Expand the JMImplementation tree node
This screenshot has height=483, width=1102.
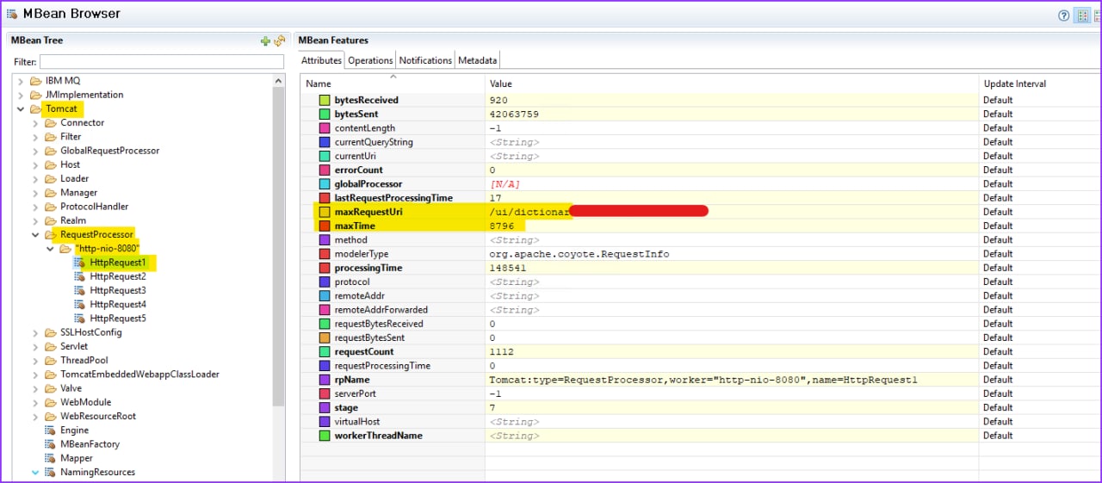point(21,95)
